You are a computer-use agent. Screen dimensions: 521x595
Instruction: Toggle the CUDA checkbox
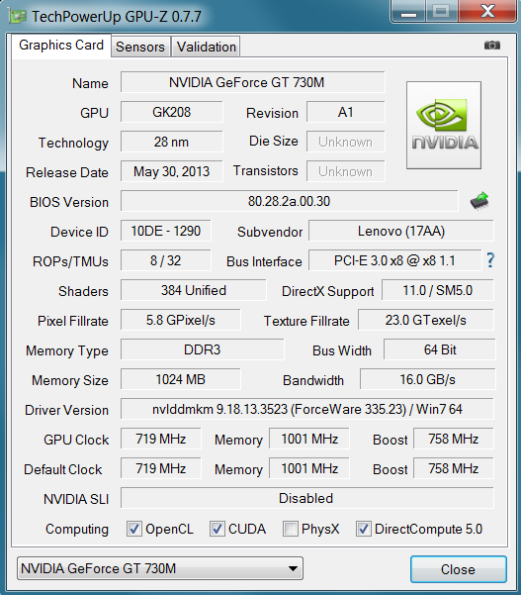tap(217, 529)
